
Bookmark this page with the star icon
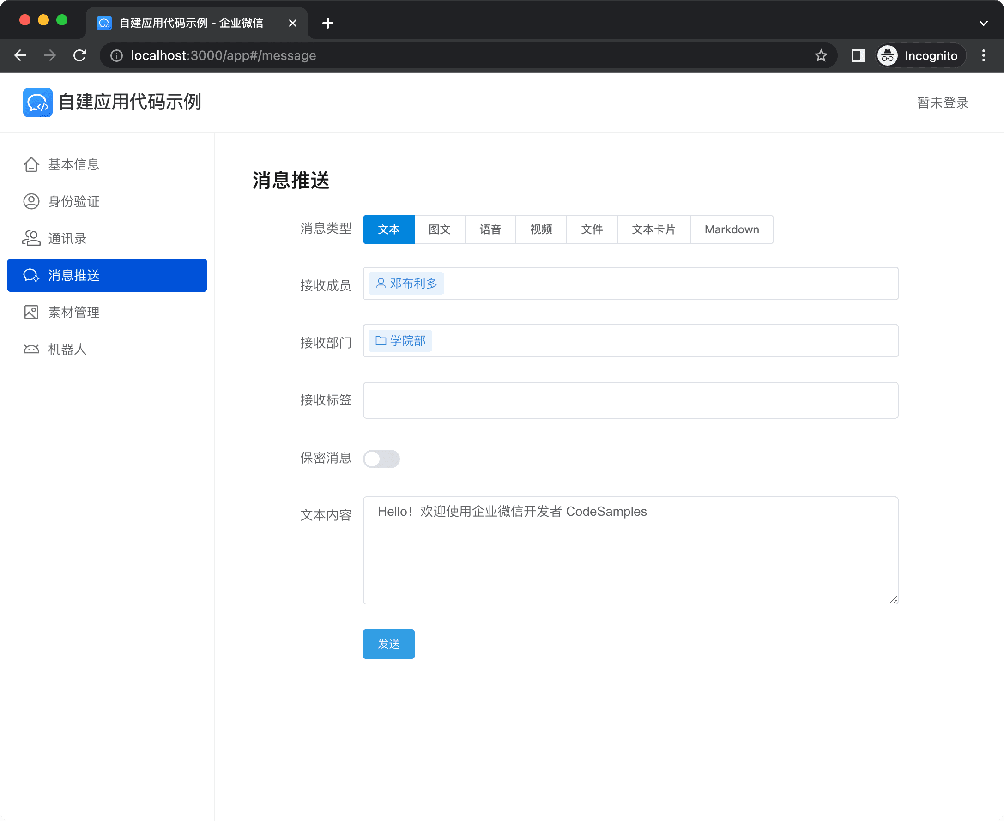click(821, 55)
